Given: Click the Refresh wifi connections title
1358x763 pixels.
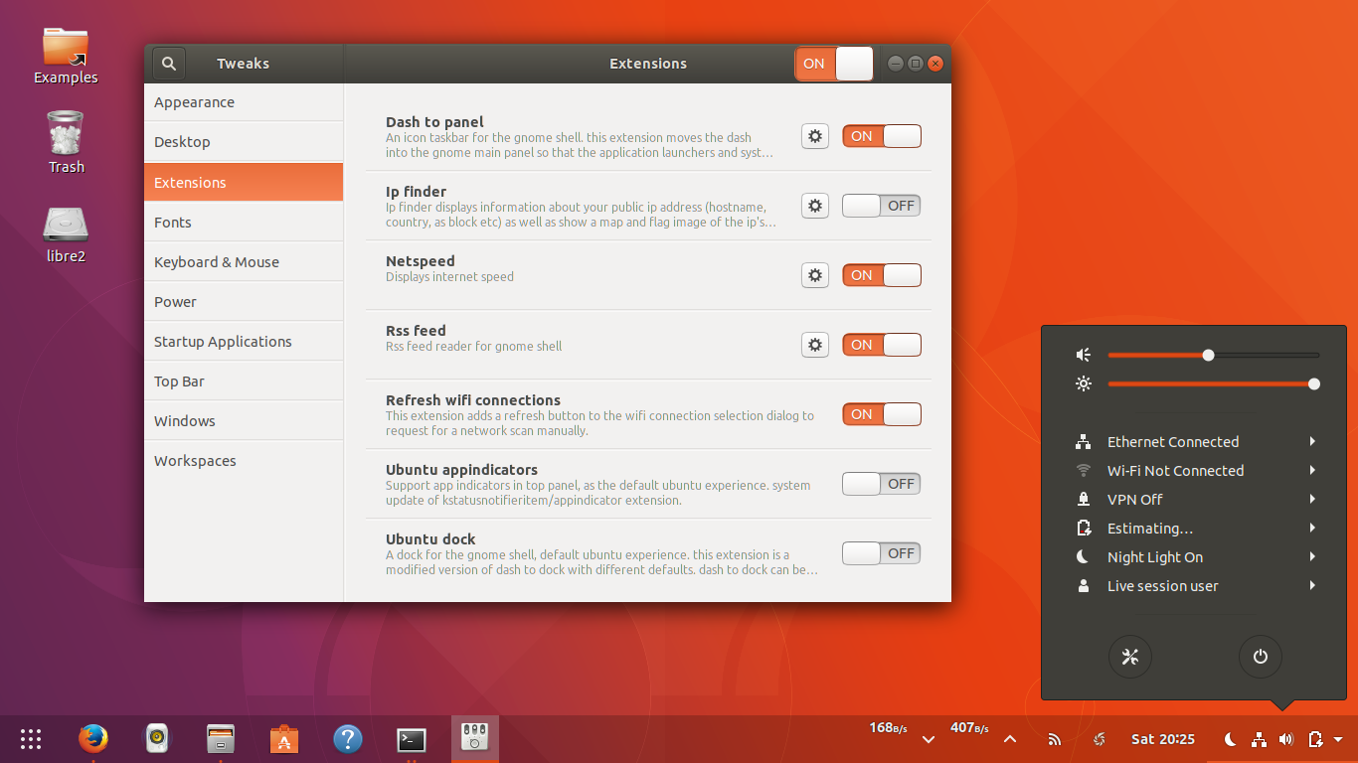Looking at the screenshot, I should click(473, 400).
